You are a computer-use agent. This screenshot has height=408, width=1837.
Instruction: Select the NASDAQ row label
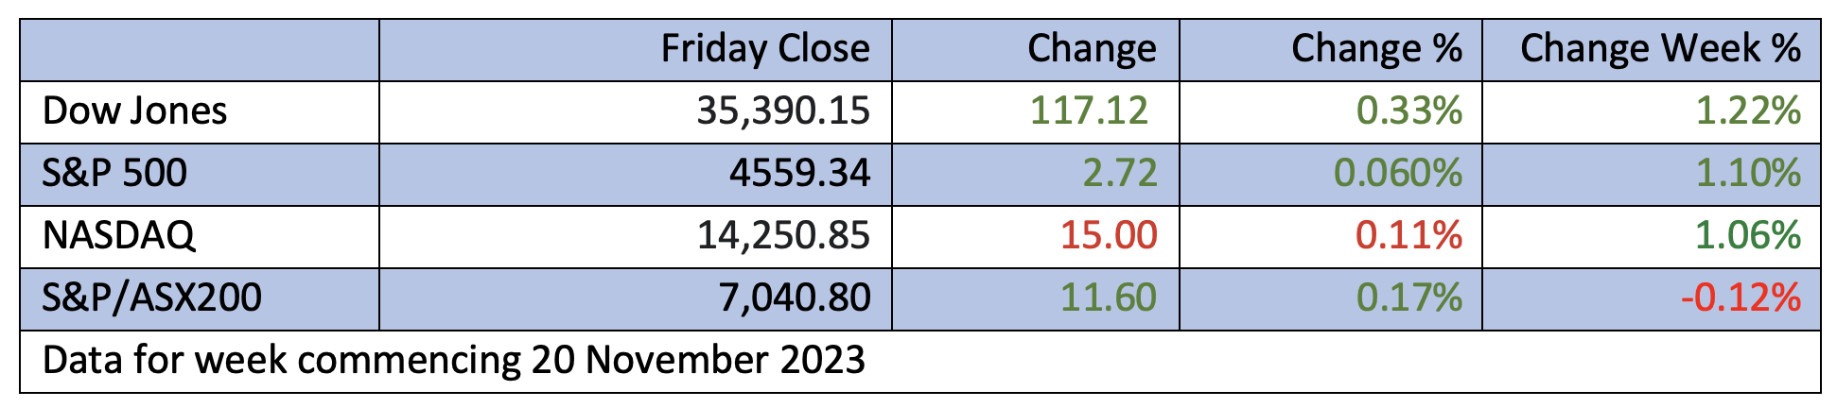click(119, 236)
